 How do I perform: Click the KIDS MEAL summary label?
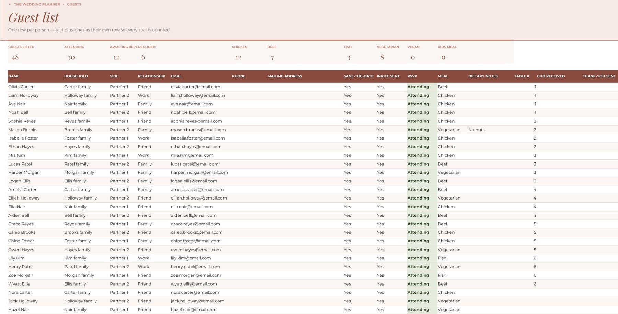447,47
